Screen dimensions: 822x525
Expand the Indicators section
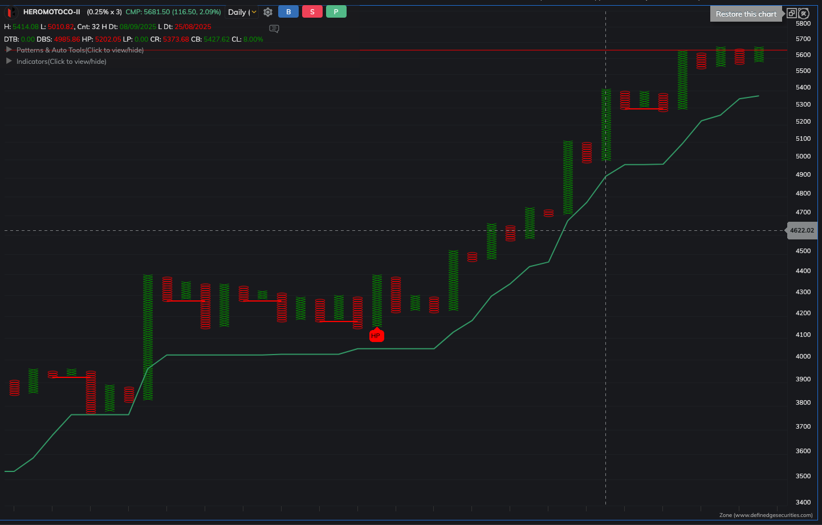click(61, 62)
